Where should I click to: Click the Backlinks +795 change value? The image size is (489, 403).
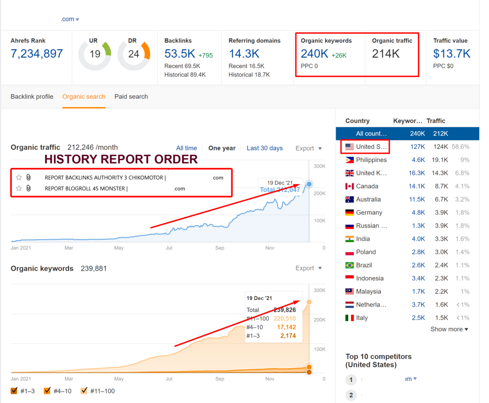206,56
